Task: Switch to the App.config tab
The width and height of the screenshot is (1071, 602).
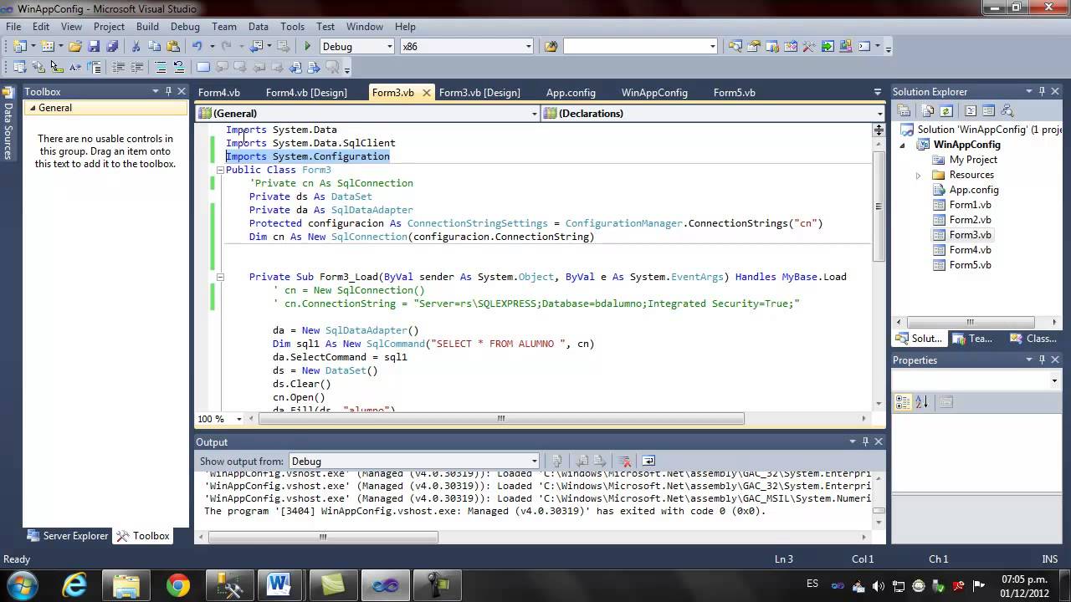Action: coord(571,92)
